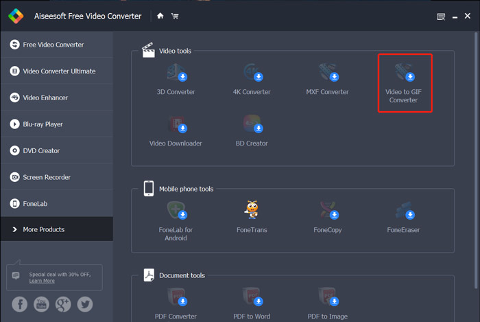Select the BD Creator icon
Viewport: 480px width, 322px height.
pyautogui.click(x=253, y=124)
